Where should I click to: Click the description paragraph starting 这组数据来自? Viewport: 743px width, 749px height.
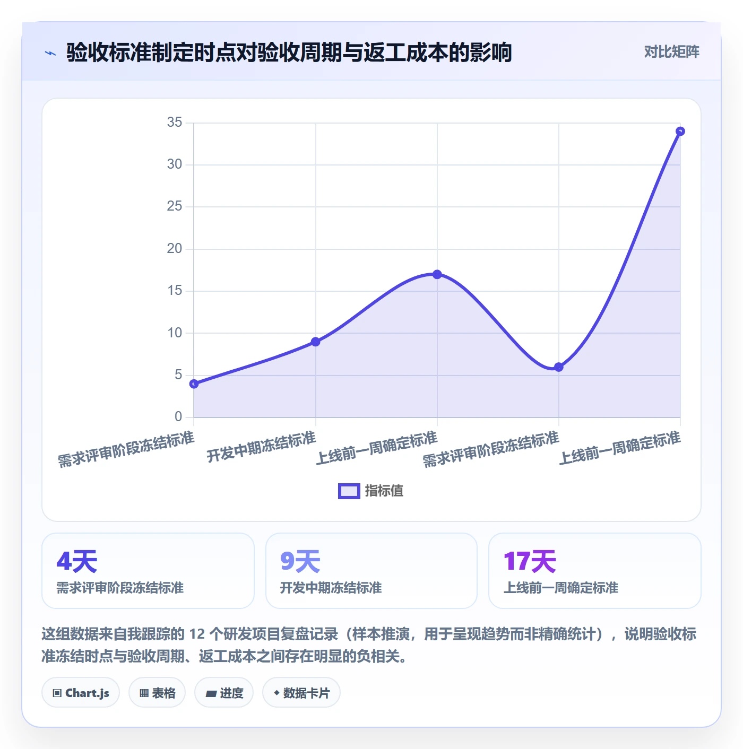tap(369, 645)
